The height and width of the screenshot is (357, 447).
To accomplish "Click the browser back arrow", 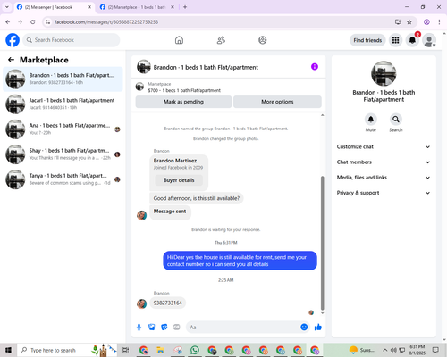I will point(8,21).
